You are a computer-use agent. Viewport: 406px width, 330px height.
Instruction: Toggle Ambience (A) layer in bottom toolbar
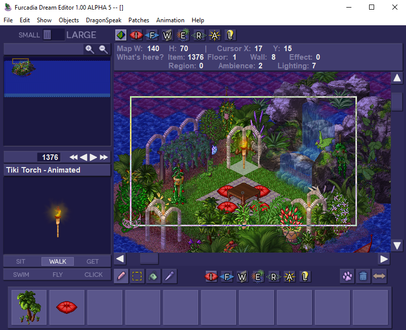(289, 277)
